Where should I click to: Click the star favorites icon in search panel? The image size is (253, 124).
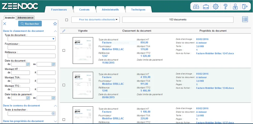[55, 24]
